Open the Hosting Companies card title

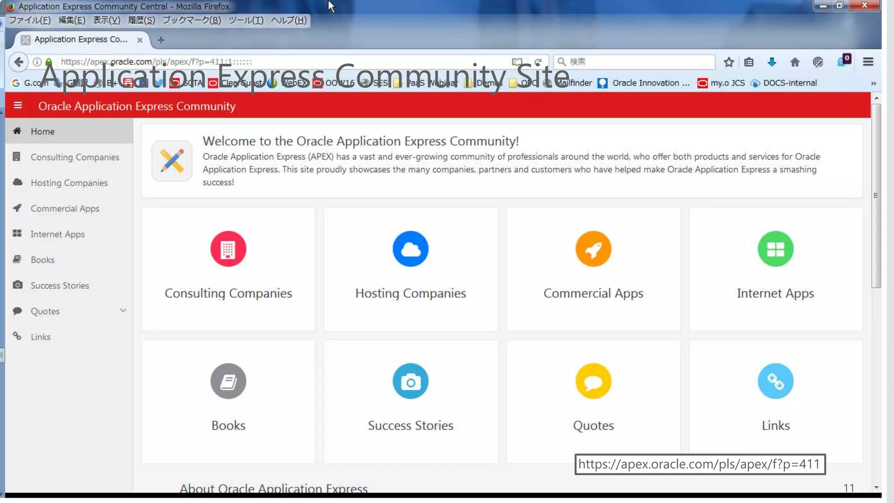click(410, 293)
